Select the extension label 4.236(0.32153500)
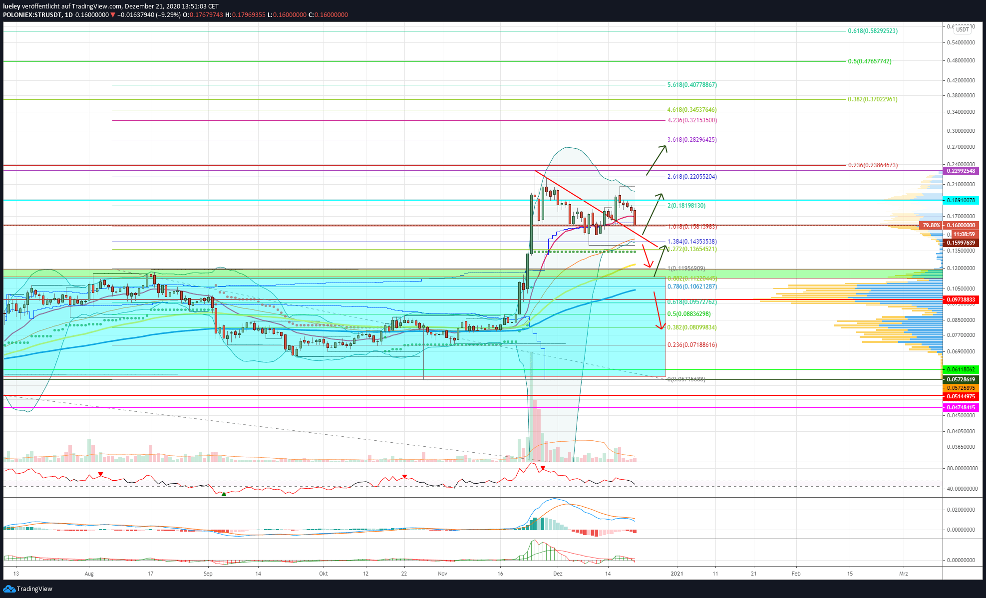The image size is (986, 598). [692, 120]
